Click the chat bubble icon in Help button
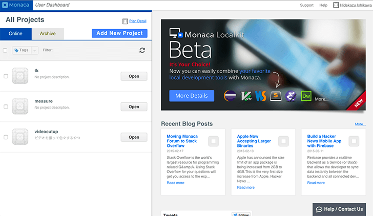The width and height of the screenshot is (373, 216). 319,209
